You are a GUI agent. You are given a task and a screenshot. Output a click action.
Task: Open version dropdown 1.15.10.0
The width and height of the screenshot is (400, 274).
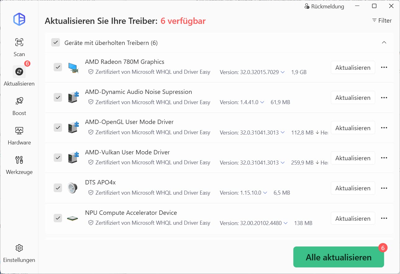point(265,193)
